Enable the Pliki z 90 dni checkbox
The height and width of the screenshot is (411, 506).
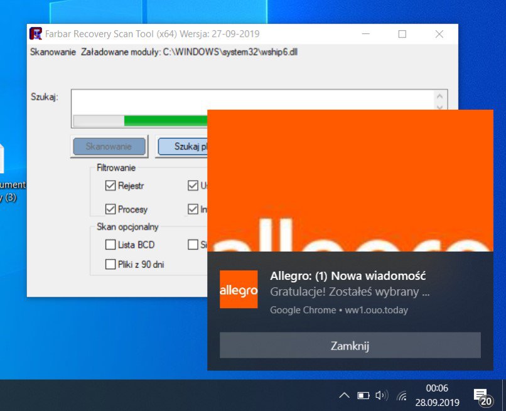point(110,264)
